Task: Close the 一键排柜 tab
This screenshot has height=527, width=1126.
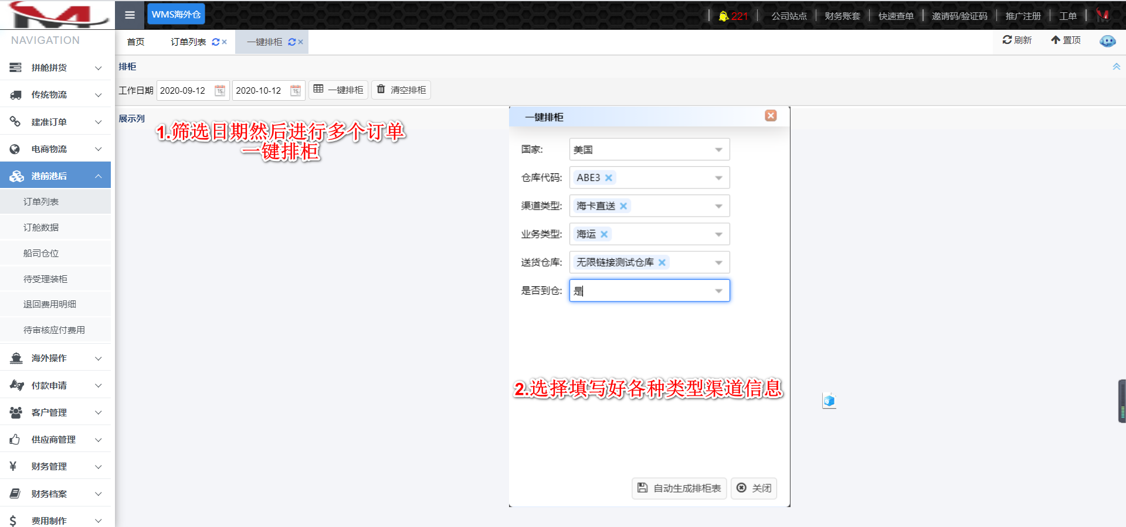Action: tap(300, 42)
